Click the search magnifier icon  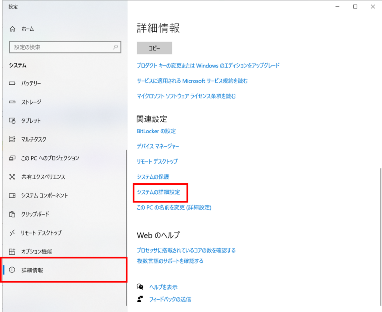click(x=115, y=47)
